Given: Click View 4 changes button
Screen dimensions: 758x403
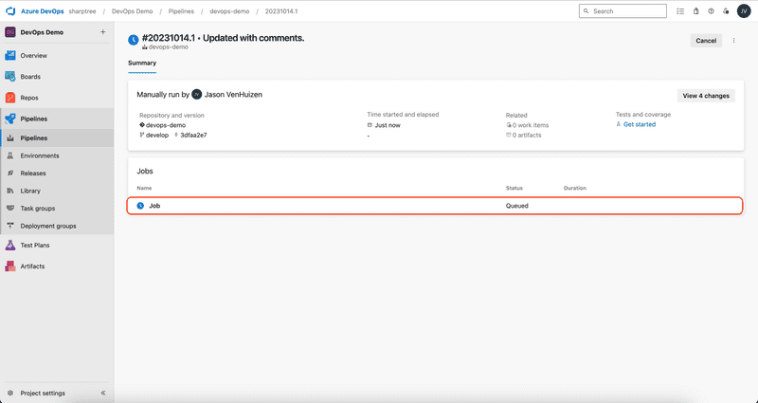Looking at the screenshot, I should (x=706, y=96).
